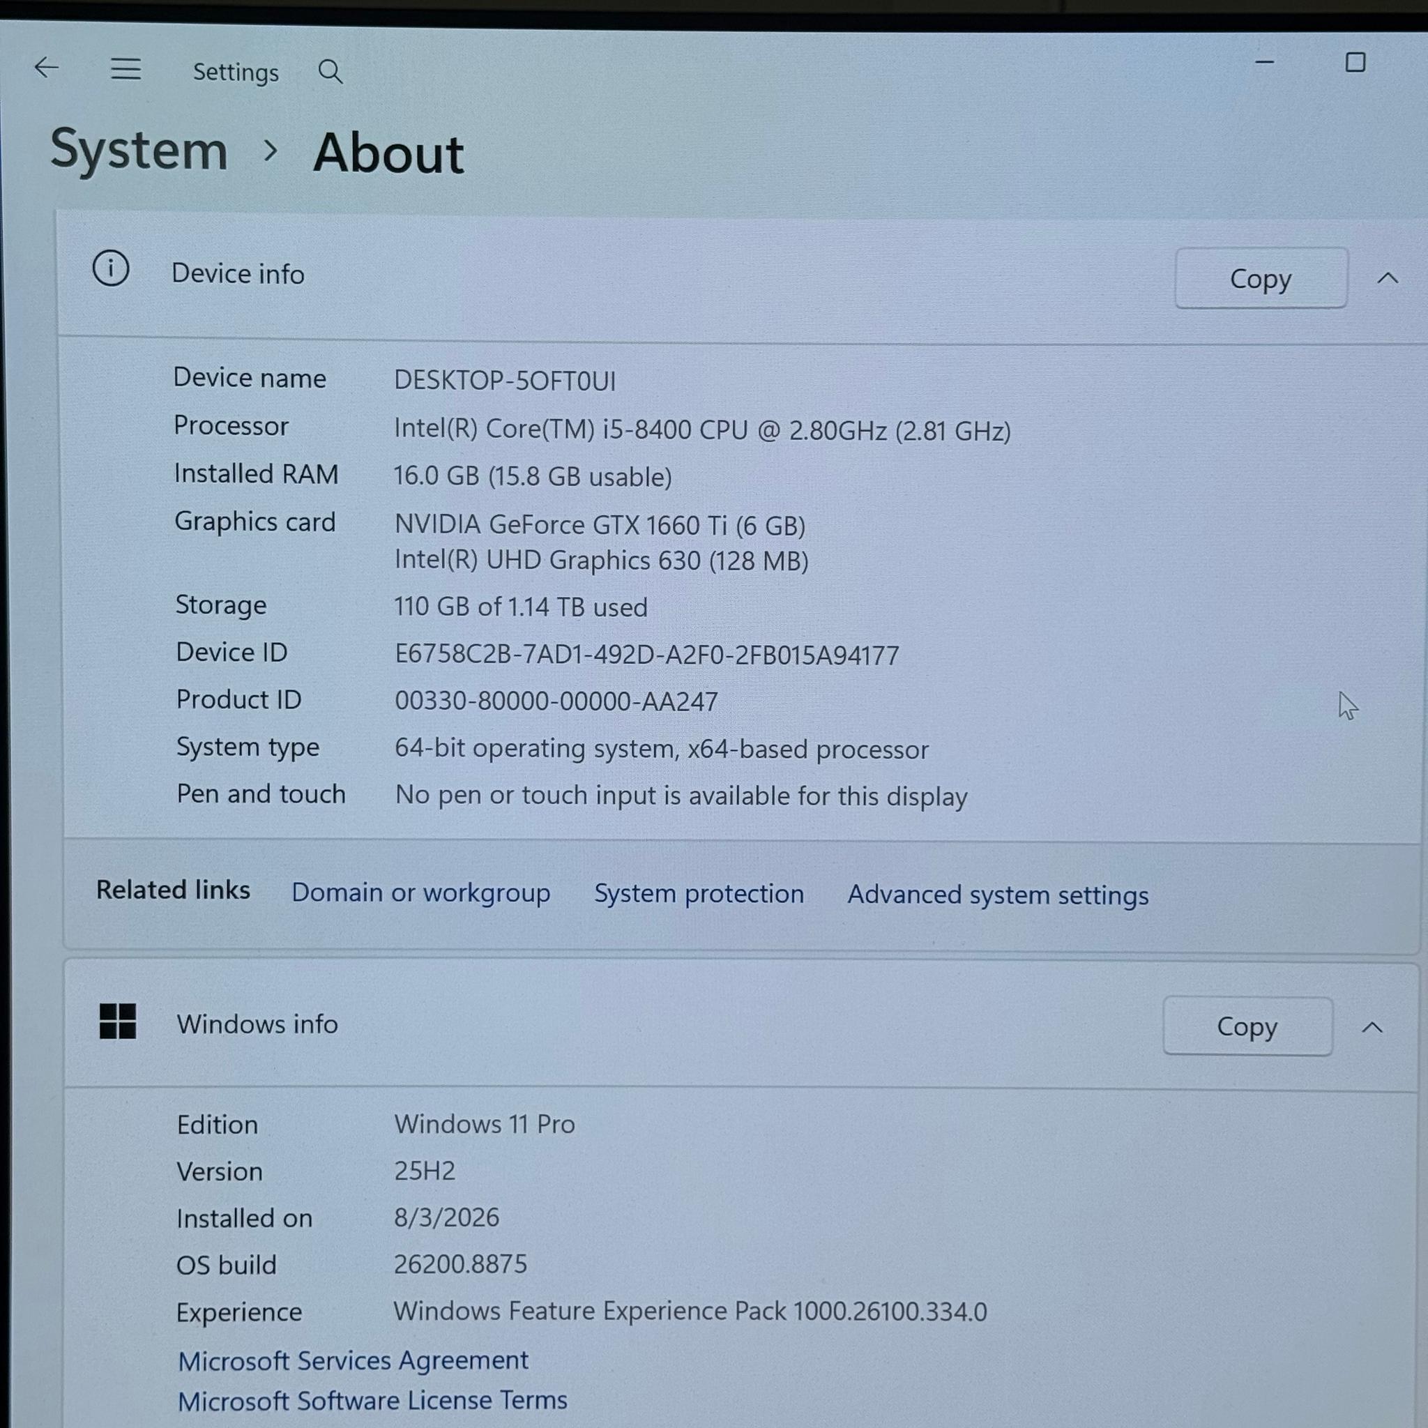Open Settings search magnifier icon
The image size is (1428, 1428).
pyautogui.click(x=331, y=72)
